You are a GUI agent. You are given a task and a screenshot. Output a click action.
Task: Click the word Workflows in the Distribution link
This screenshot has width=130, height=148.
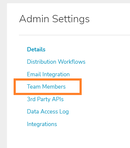pyautogui.click(x=72, y=62)
